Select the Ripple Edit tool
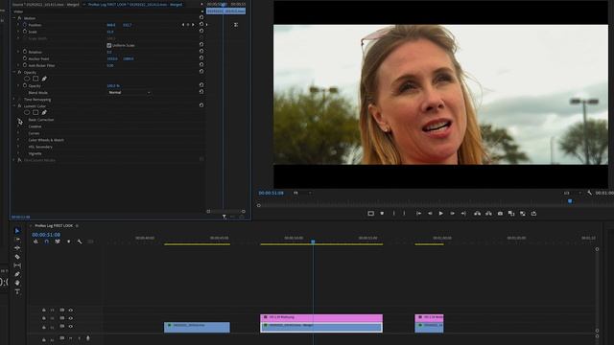 coord(17,248)
